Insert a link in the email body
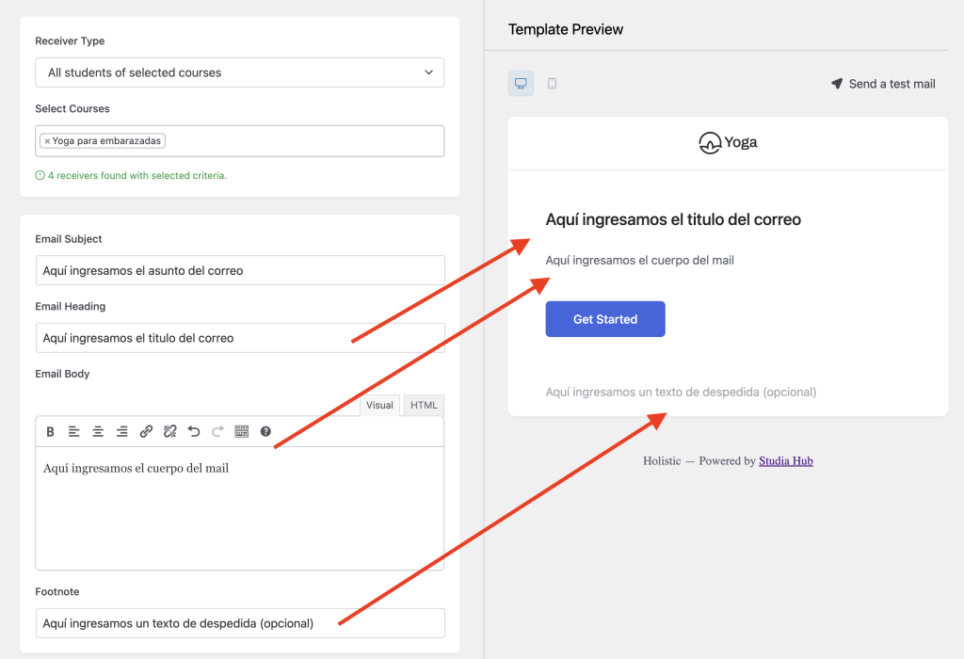The image size is (964, 659). click(146, 431)
